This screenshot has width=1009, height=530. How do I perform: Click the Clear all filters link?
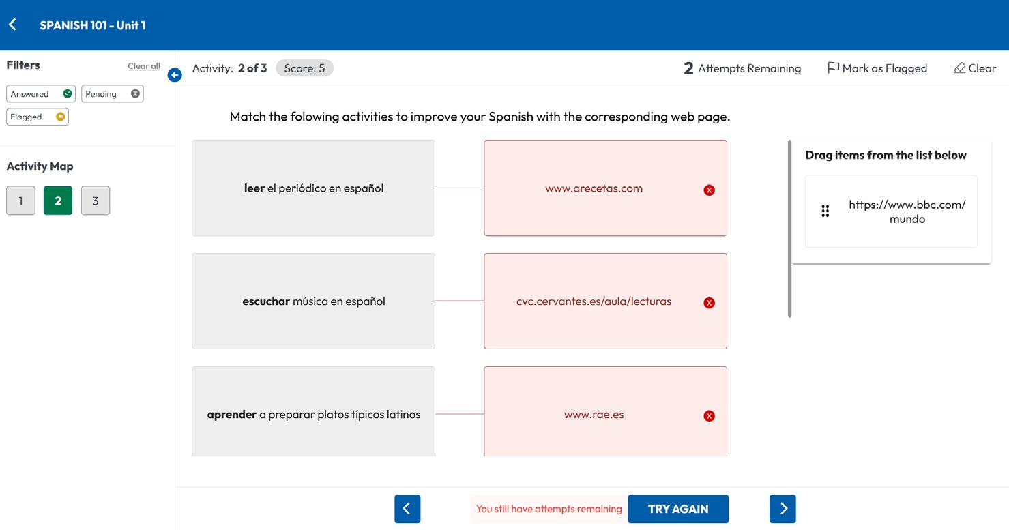point(144,66)
